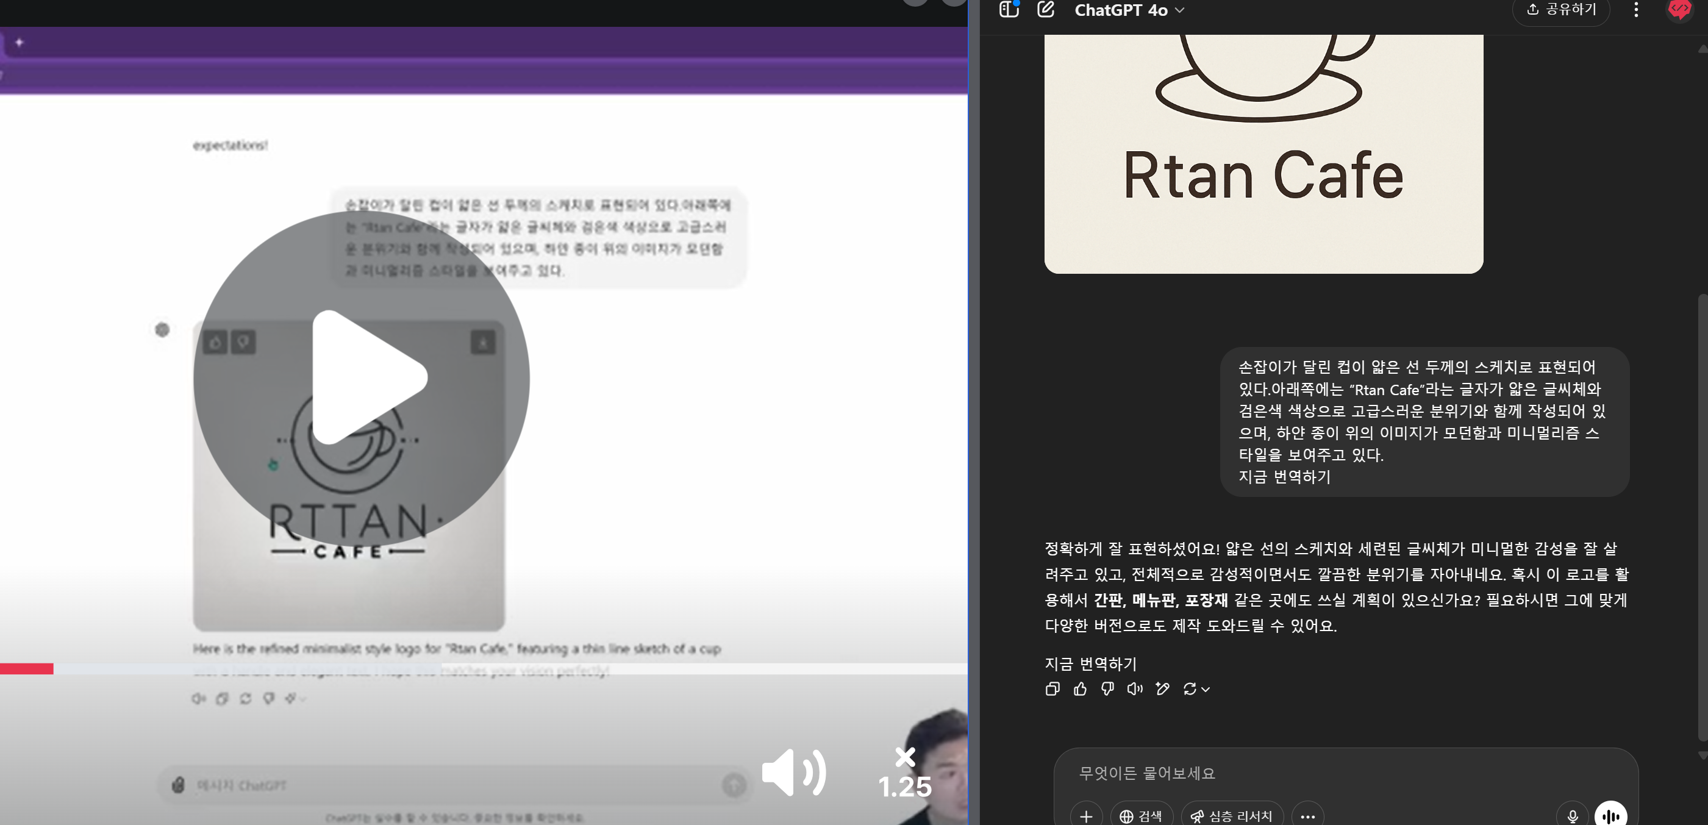Click the scroll-down arrow of the chat scrollbar
Viewport: 1708px width, 825px height.
point(1702,755)
